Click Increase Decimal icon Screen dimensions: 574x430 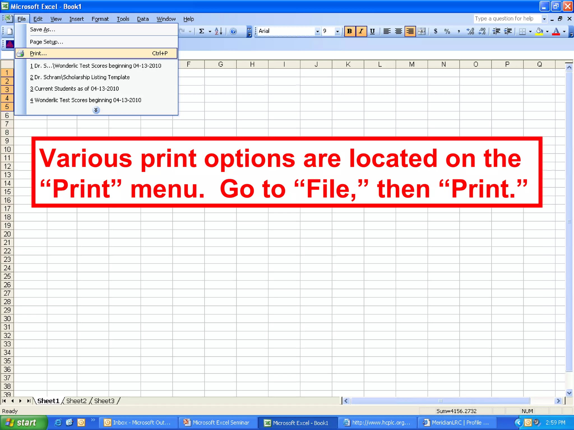pyautogui.click(x=470, y=31)
